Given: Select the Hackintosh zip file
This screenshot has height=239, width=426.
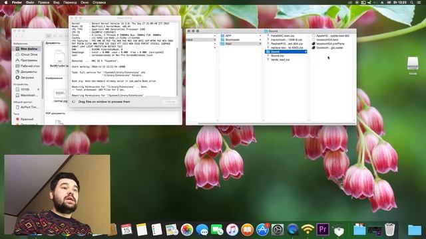Looking at the screenshot, I should (286, 40).
